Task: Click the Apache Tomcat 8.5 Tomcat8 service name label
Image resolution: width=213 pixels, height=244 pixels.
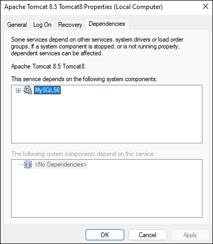Action: (x=48, y=66)
